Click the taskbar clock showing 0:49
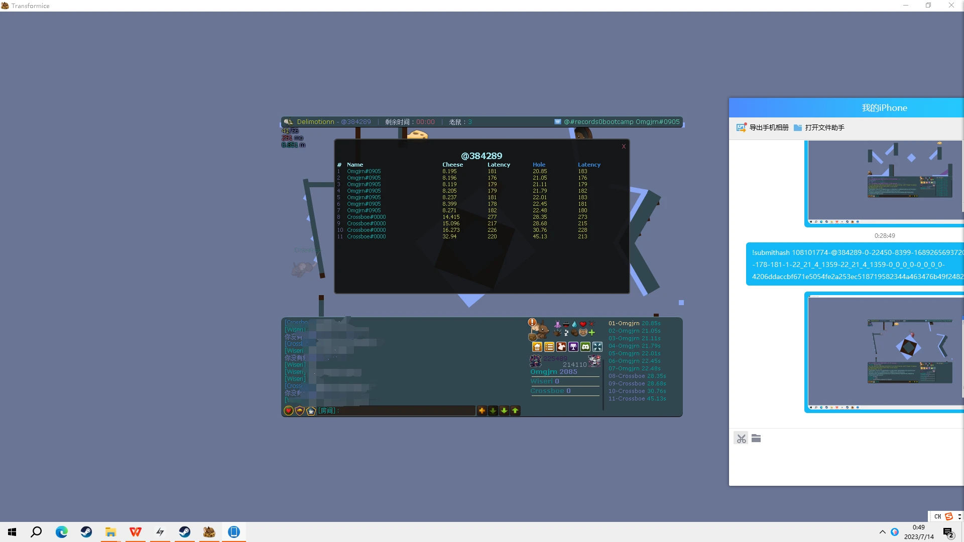Viewport: 964px width, 542px height. point(919,532)
